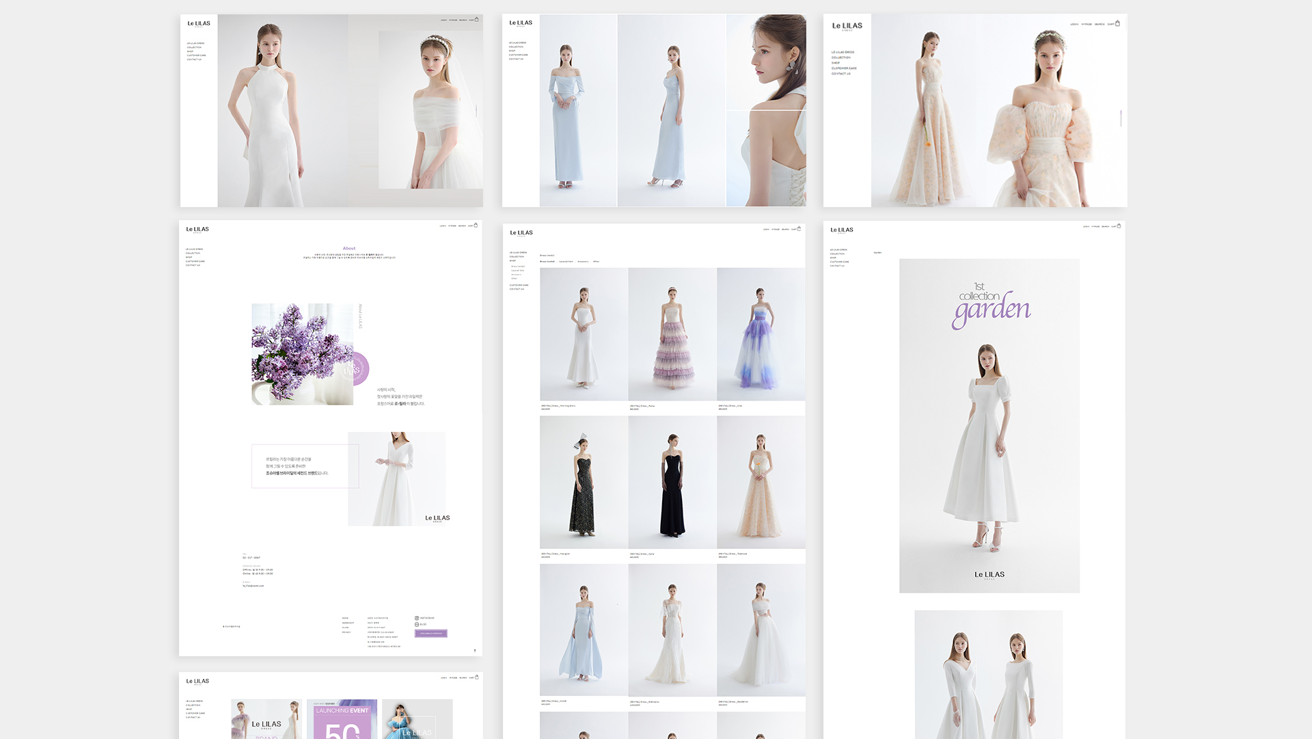Open the cart bag icon in peach floral dress mockup
Viewport: 1312px width, 739px height.
tap(1117, 23)
